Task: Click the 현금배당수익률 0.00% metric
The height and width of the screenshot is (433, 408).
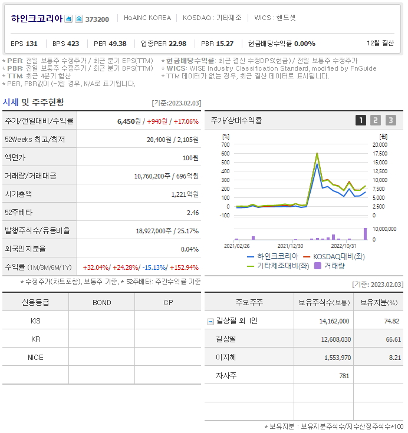Action: [x=282, y=44]
